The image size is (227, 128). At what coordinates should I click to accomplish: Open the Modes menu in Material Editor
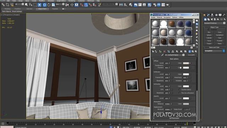click(x=153, y=17)
